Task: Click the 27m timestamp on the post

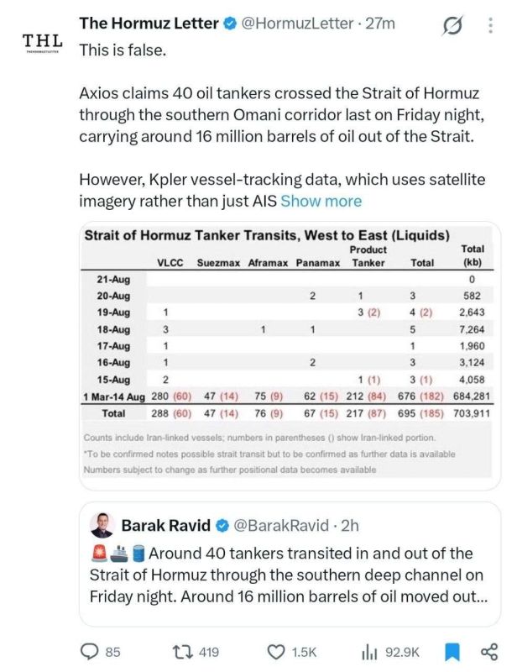Action: coord(380,24)
